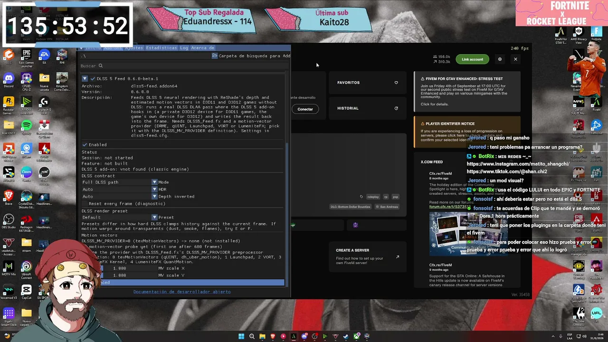Image resolution: width=608 pixels, height=342 pixels.
Task: Open HISTORIAL in FiveM
Action: [x=368, y=108]
